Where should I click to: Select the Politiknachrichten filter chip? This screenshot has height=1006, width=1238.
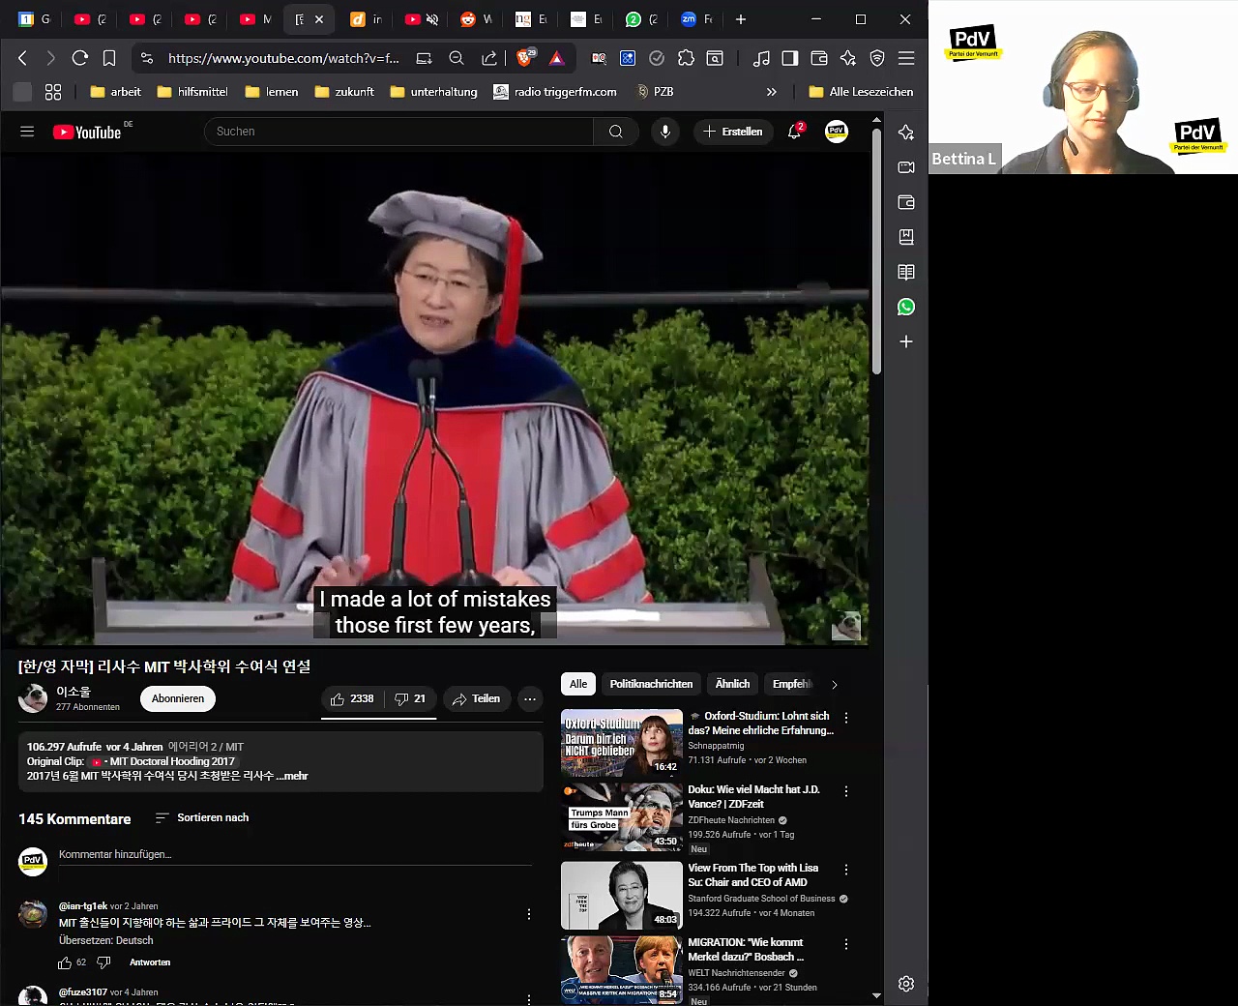coord(651,684)
